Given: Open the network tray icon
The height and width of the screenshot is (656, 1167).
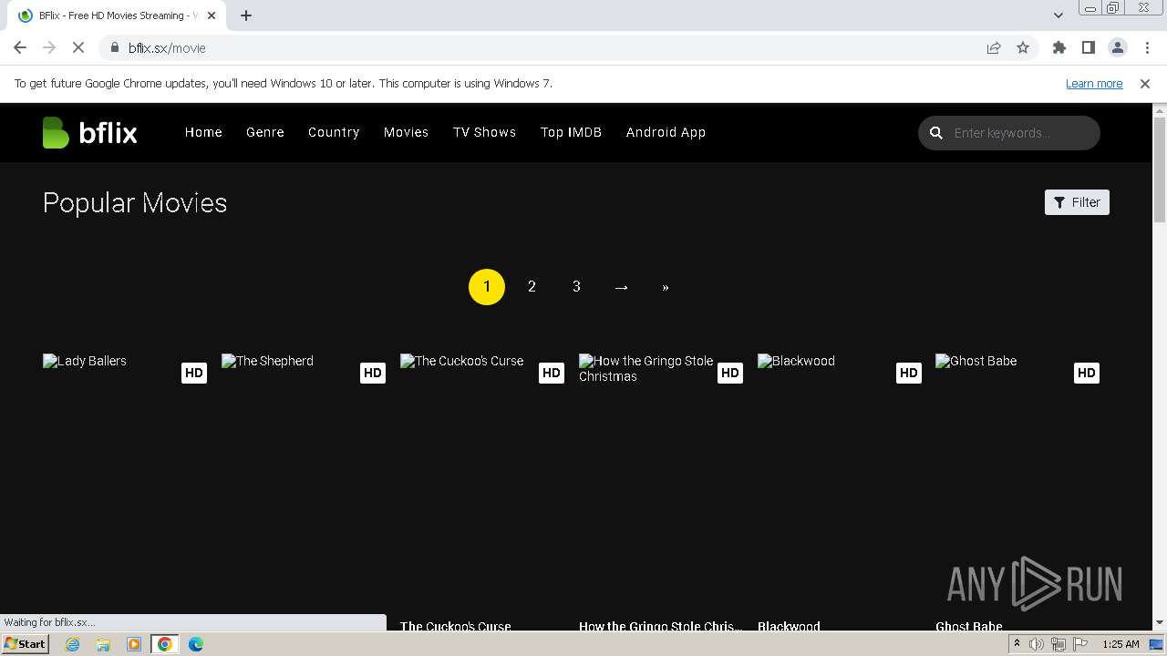Looking at the screenshot, I should coord(1059,644).
